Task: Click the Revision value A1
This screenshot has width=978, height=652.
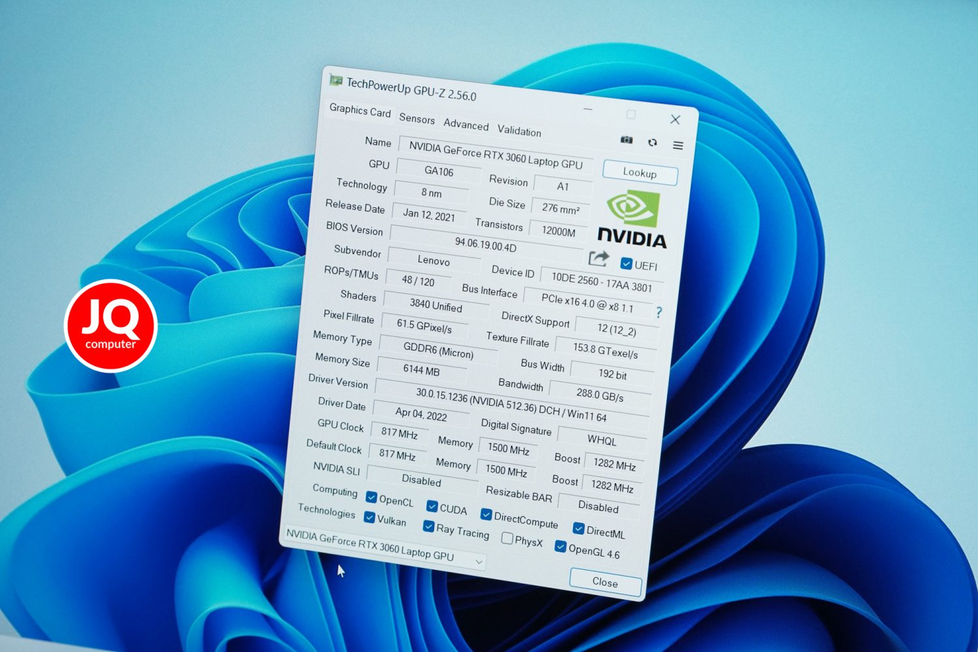Action: [x=563, y=186]
